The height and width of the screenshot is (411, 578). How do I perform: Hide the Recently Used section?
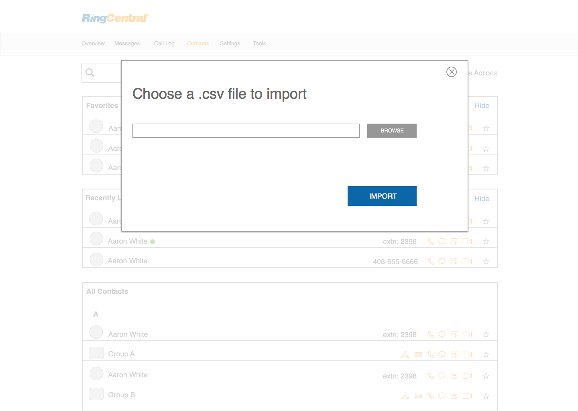pos(482,199)
